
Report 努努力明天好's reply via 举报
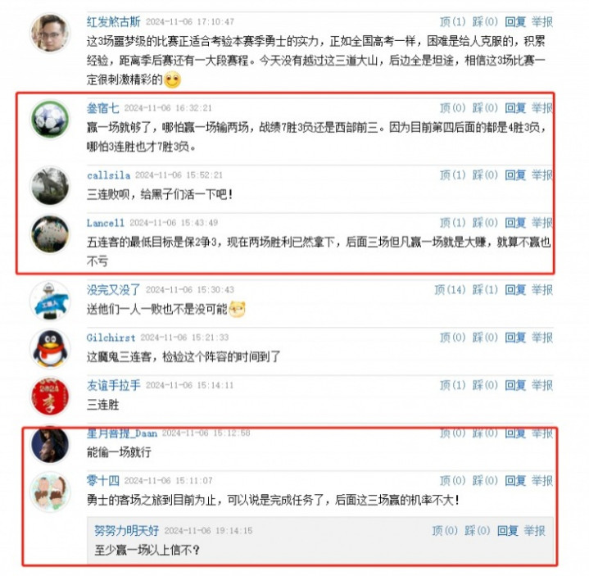[535, 531]
